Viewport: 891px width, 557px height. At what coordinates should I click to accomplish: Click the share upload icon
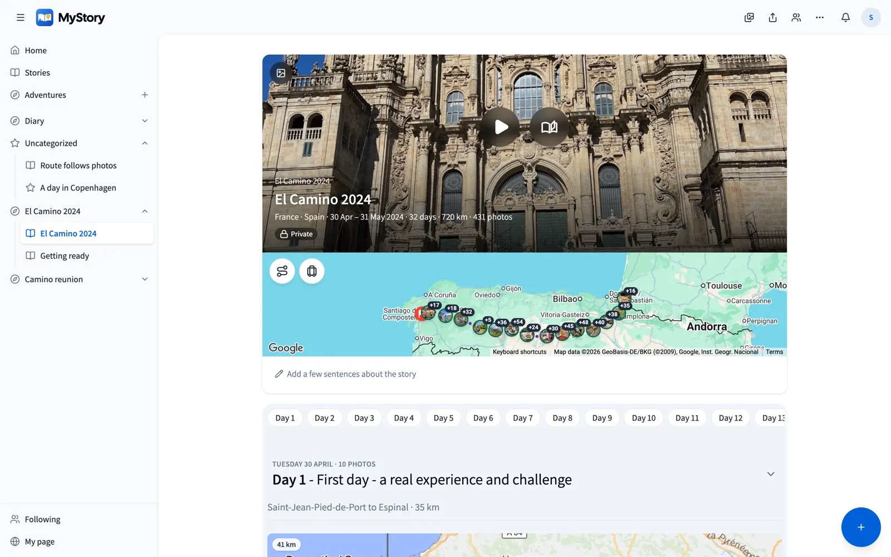772,18
